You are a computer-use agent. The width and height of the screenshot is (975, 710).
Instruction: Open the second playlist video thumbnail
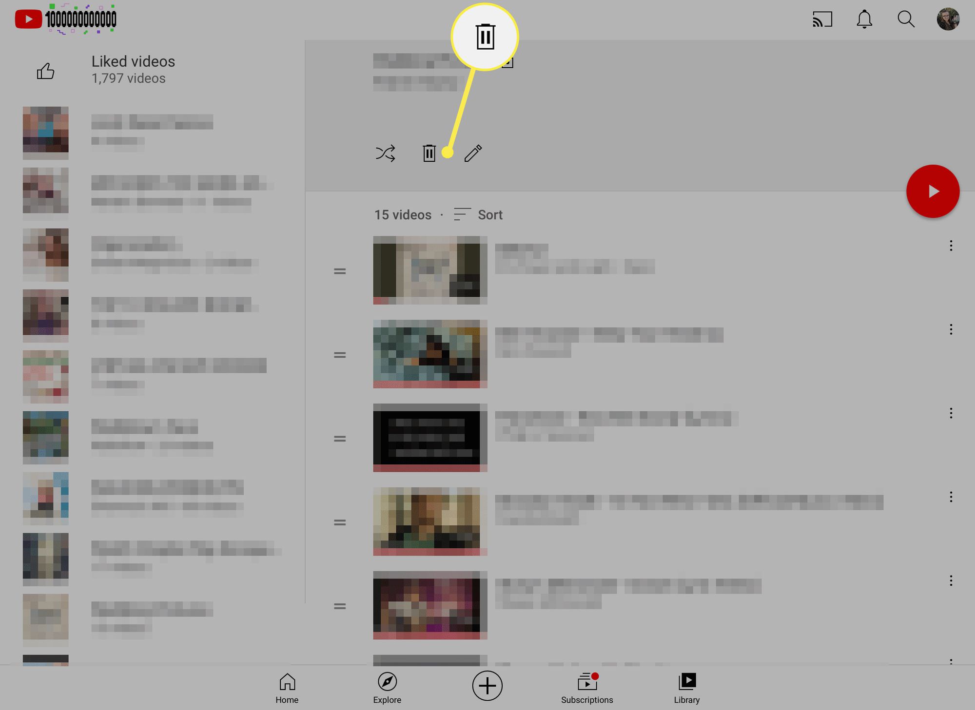coord(430,354)
